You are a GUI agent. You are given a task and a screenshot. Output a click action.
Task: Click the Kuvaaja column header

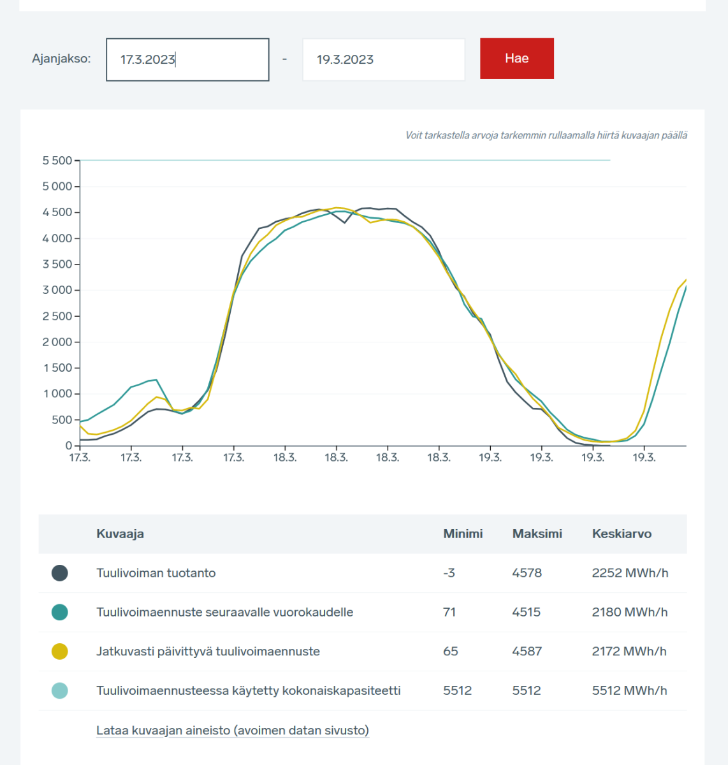(x=120, y=534)
